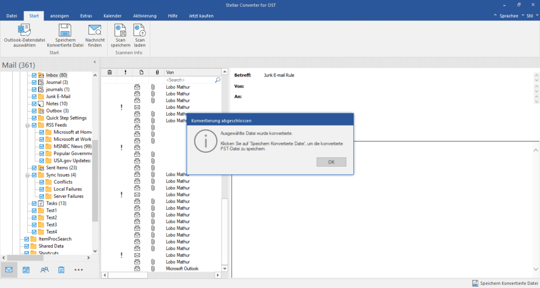Click the Sent Items (23) folder icon
Screen dimensions: 540x288
(x=41, y=168)
